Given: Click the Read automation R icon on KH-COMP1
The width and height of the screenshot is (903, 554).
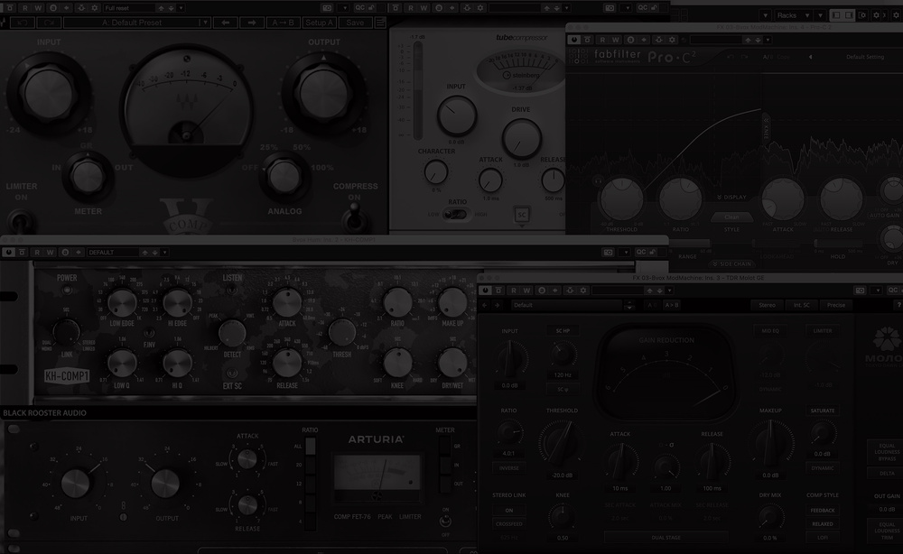Looking at the screenshot, I should [x=35, y=253].
